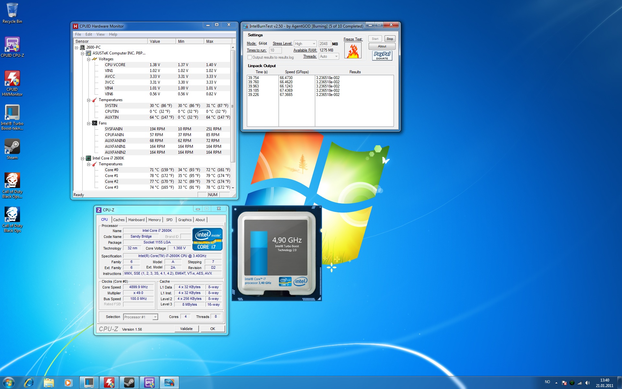Open HWMonitor File menu
Image resolution: width=622 pixels, height=389 pixels.
tap(78, 34)
